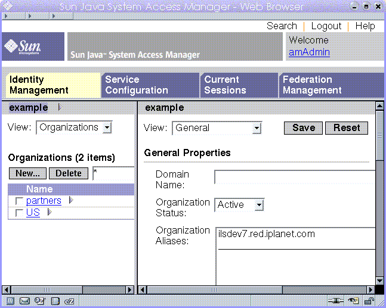The width and height of the screenshot is (386, 308).
Task: Open the Address Book icon in status bar
Action: [55, 301]
